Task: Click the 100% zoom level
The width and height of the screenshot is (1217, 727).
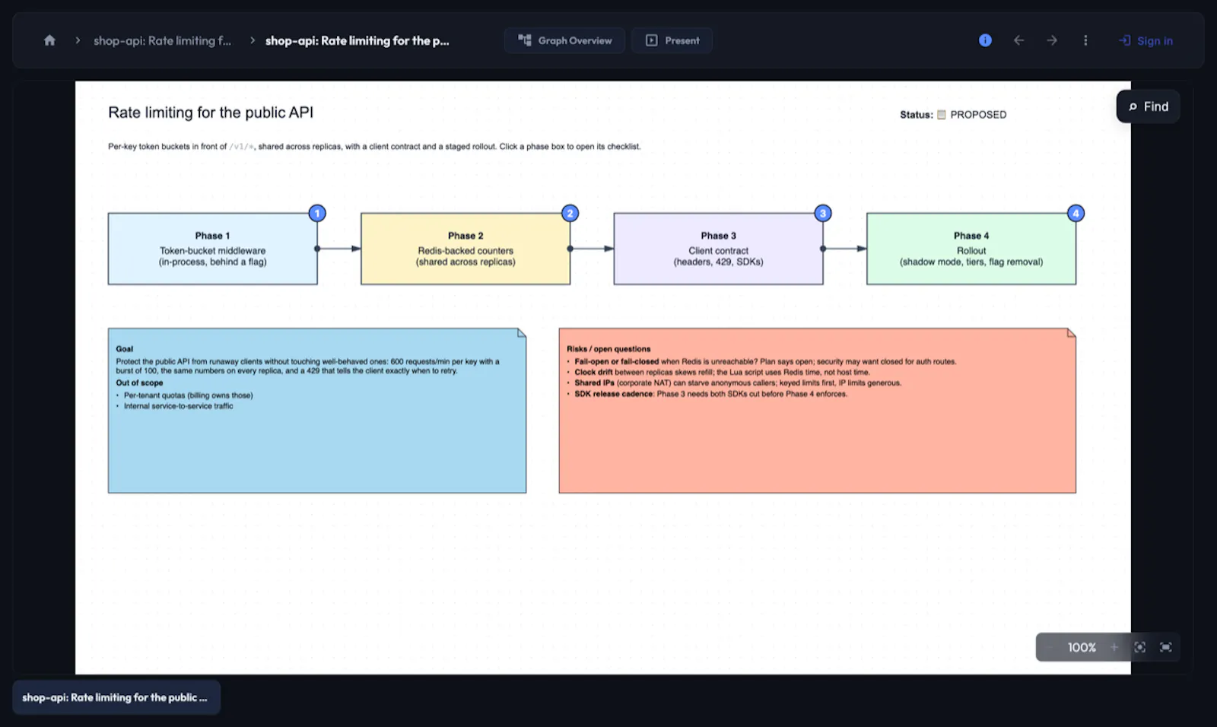Action: 1082,647
